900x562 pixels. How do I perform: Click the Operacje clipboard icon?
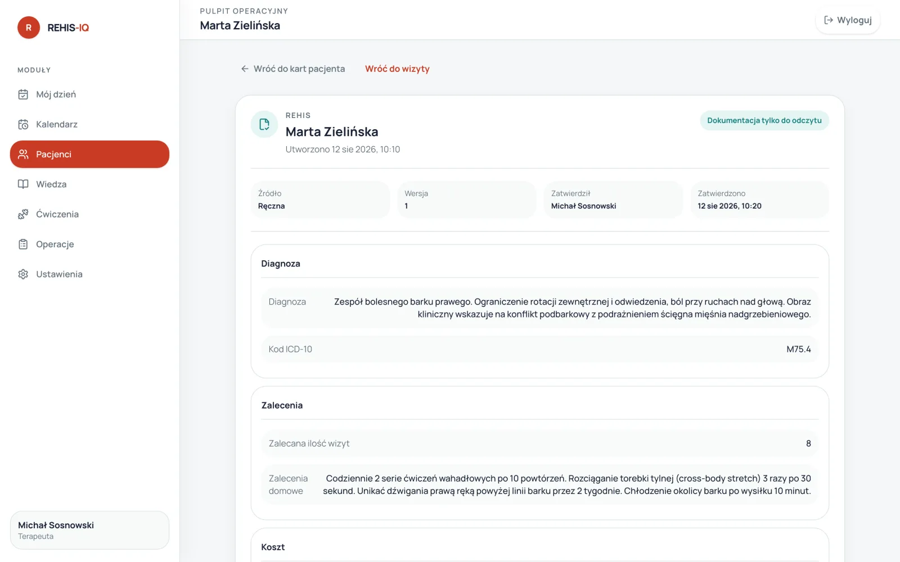click(23, 244)
